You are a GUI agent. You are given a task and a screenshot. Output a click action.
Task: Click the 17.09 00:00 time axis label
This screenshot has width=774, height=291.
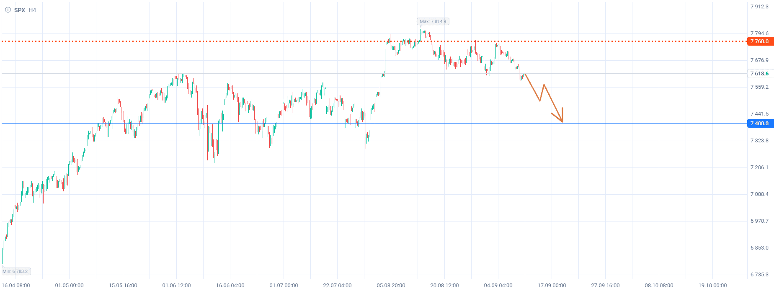click(552, 286)
